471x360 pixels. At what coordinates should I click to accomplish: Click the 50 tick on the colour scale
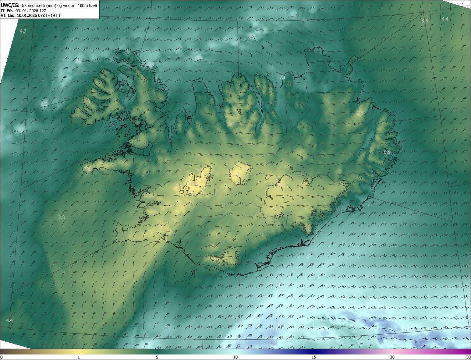(x=468, y=357)
